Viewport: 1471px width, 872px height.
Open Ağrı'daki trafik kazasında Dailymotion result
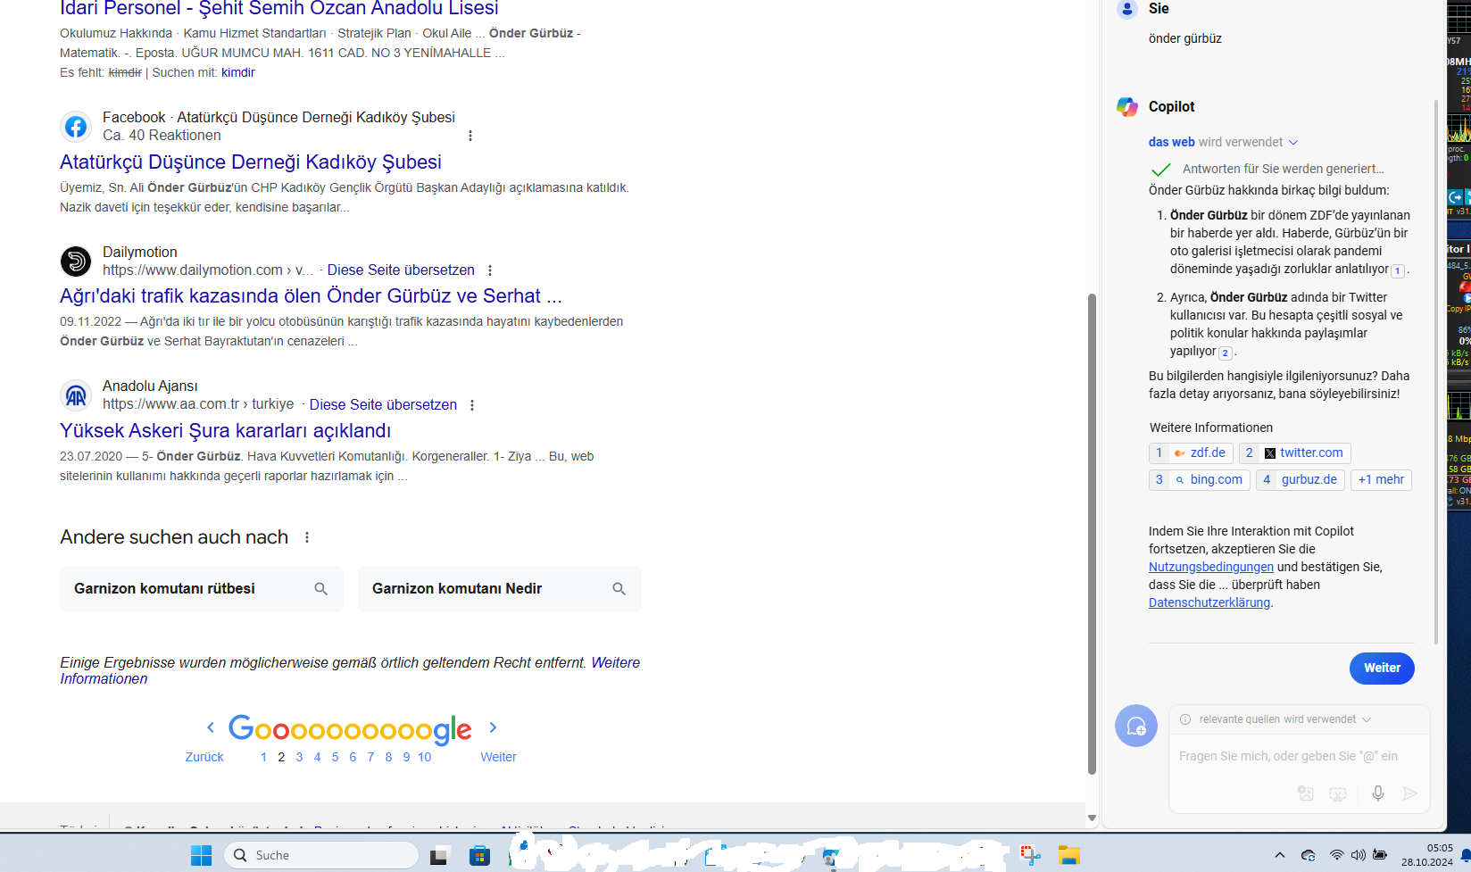(311, 296)
